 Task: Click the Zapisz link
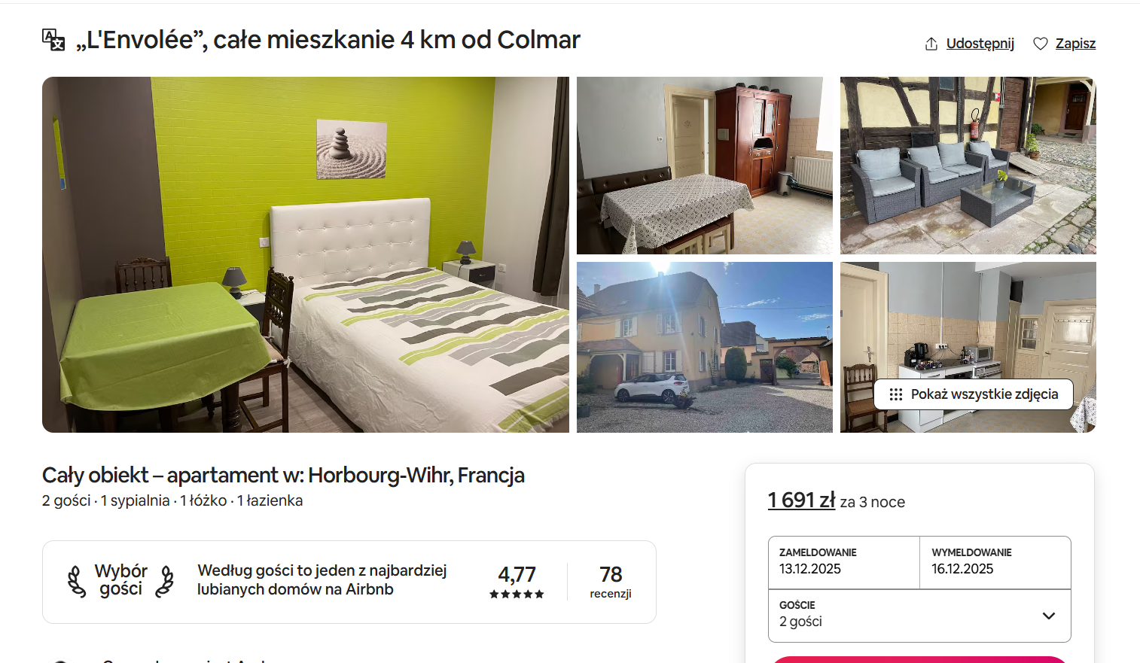[1075, 44]
